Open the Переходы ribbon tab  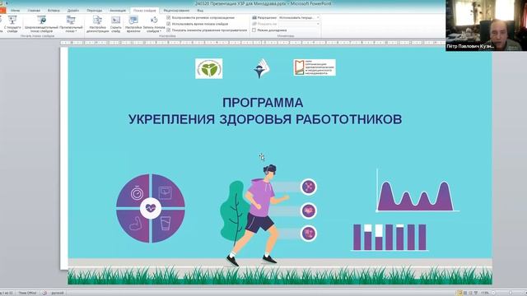coord(95,11)
